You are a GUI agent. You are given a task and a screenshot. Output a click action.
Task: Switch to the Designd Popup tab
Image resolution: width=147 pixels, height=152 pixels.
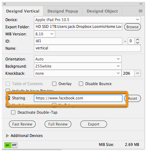point(63,11)
